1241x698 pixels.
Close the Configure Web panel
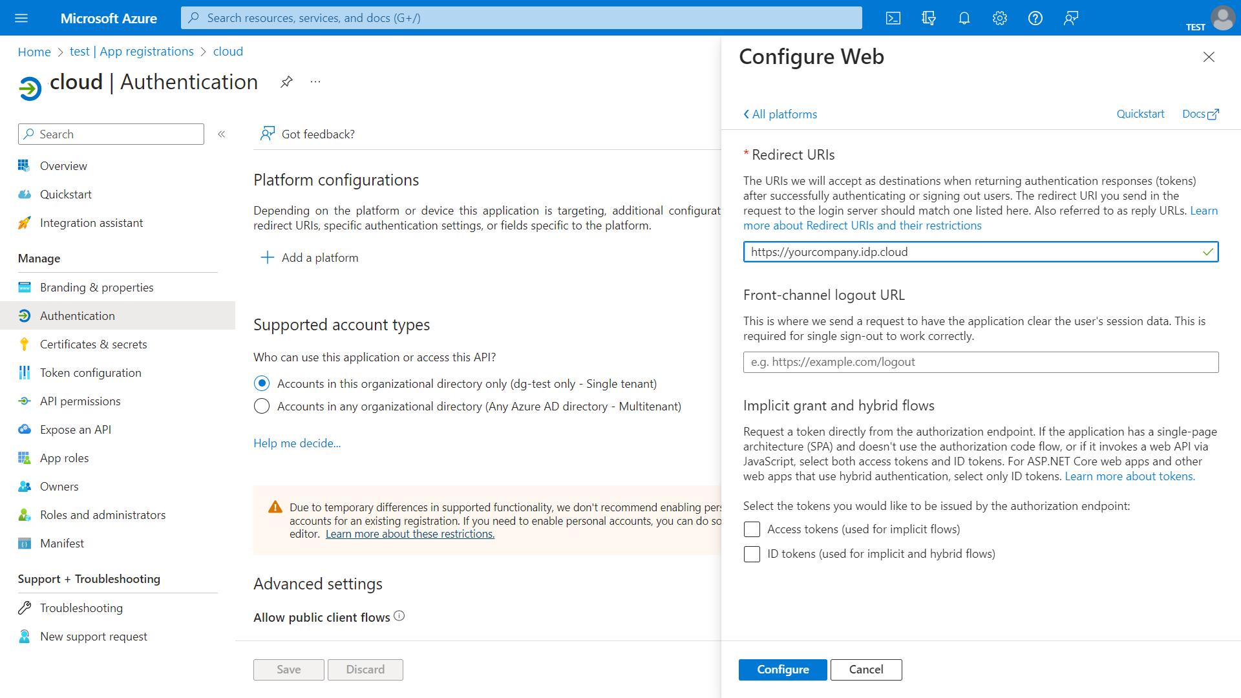tap(1209, 57)
